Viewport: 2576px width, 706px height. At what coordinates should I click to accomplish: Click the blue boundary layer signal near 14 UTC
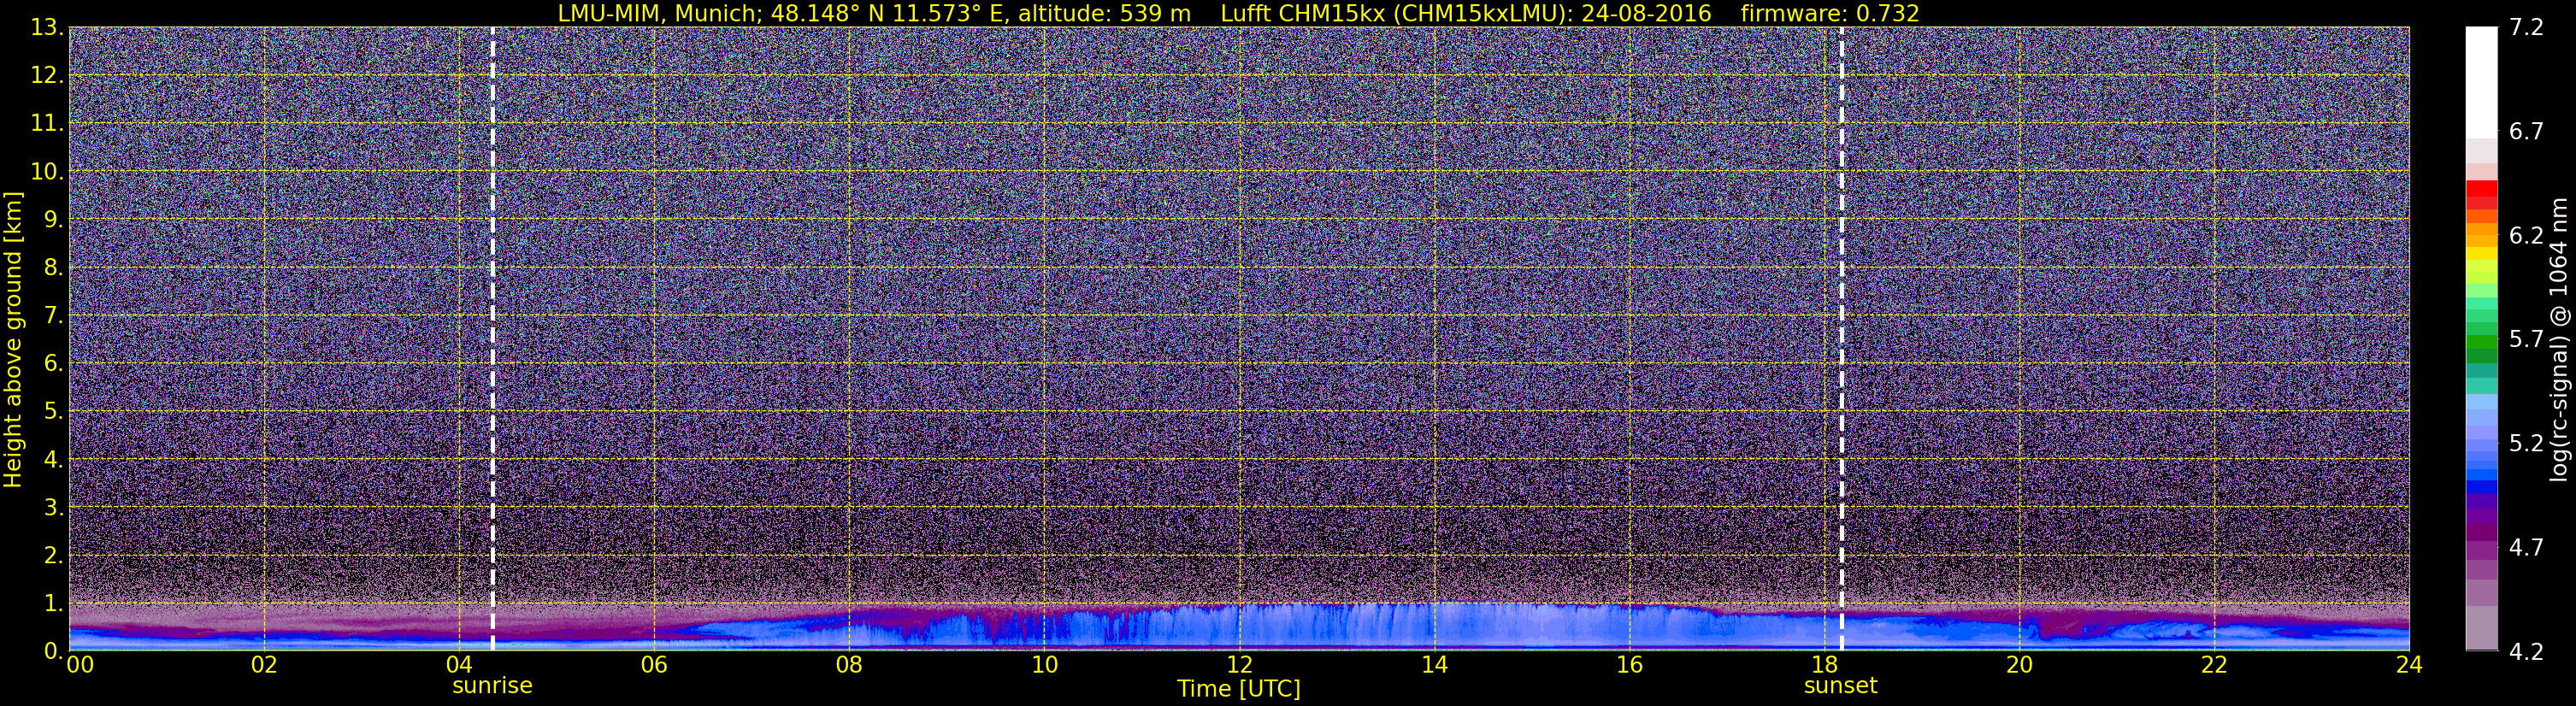click(x=1434, y=626)
